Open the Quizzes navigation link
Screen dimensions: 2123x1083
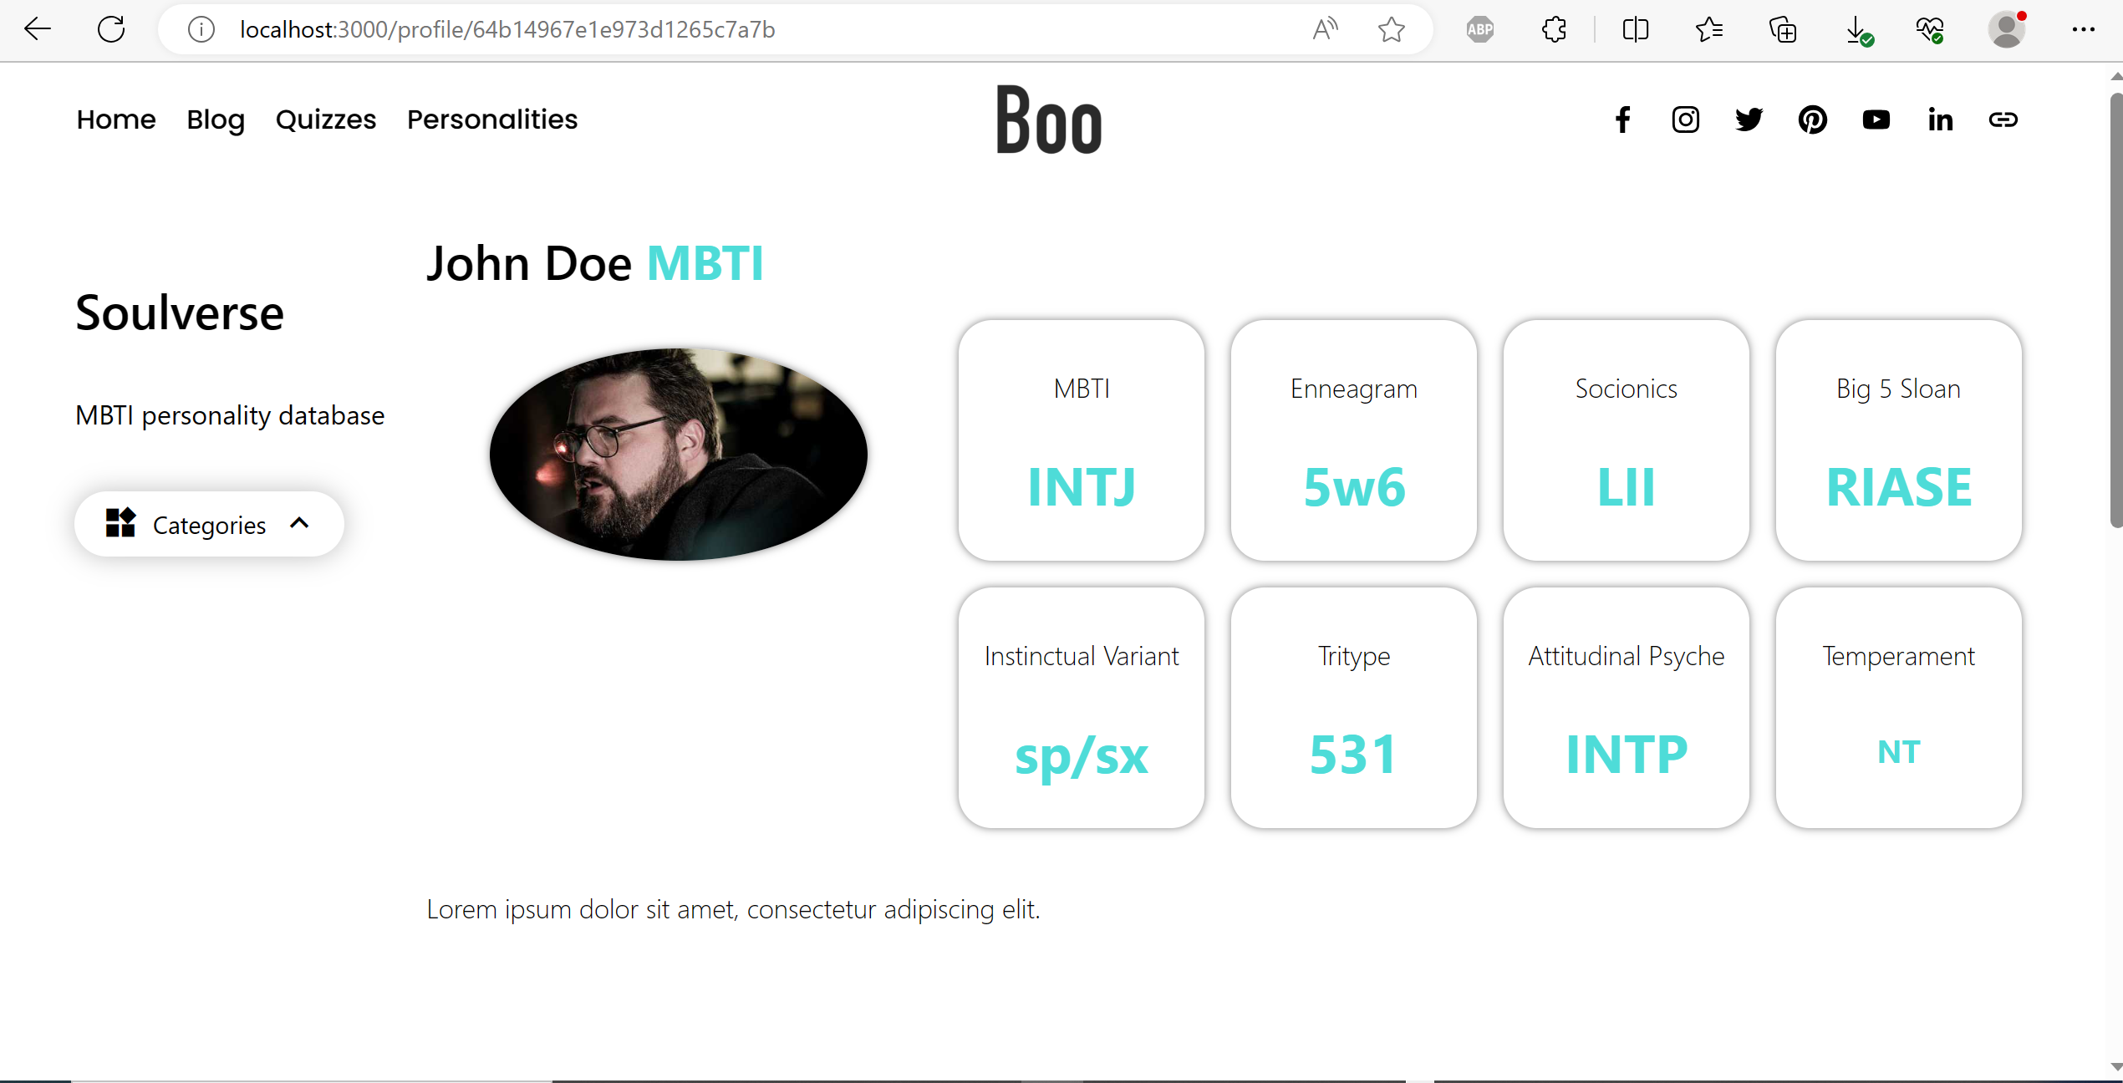click(x=328, y=119)
